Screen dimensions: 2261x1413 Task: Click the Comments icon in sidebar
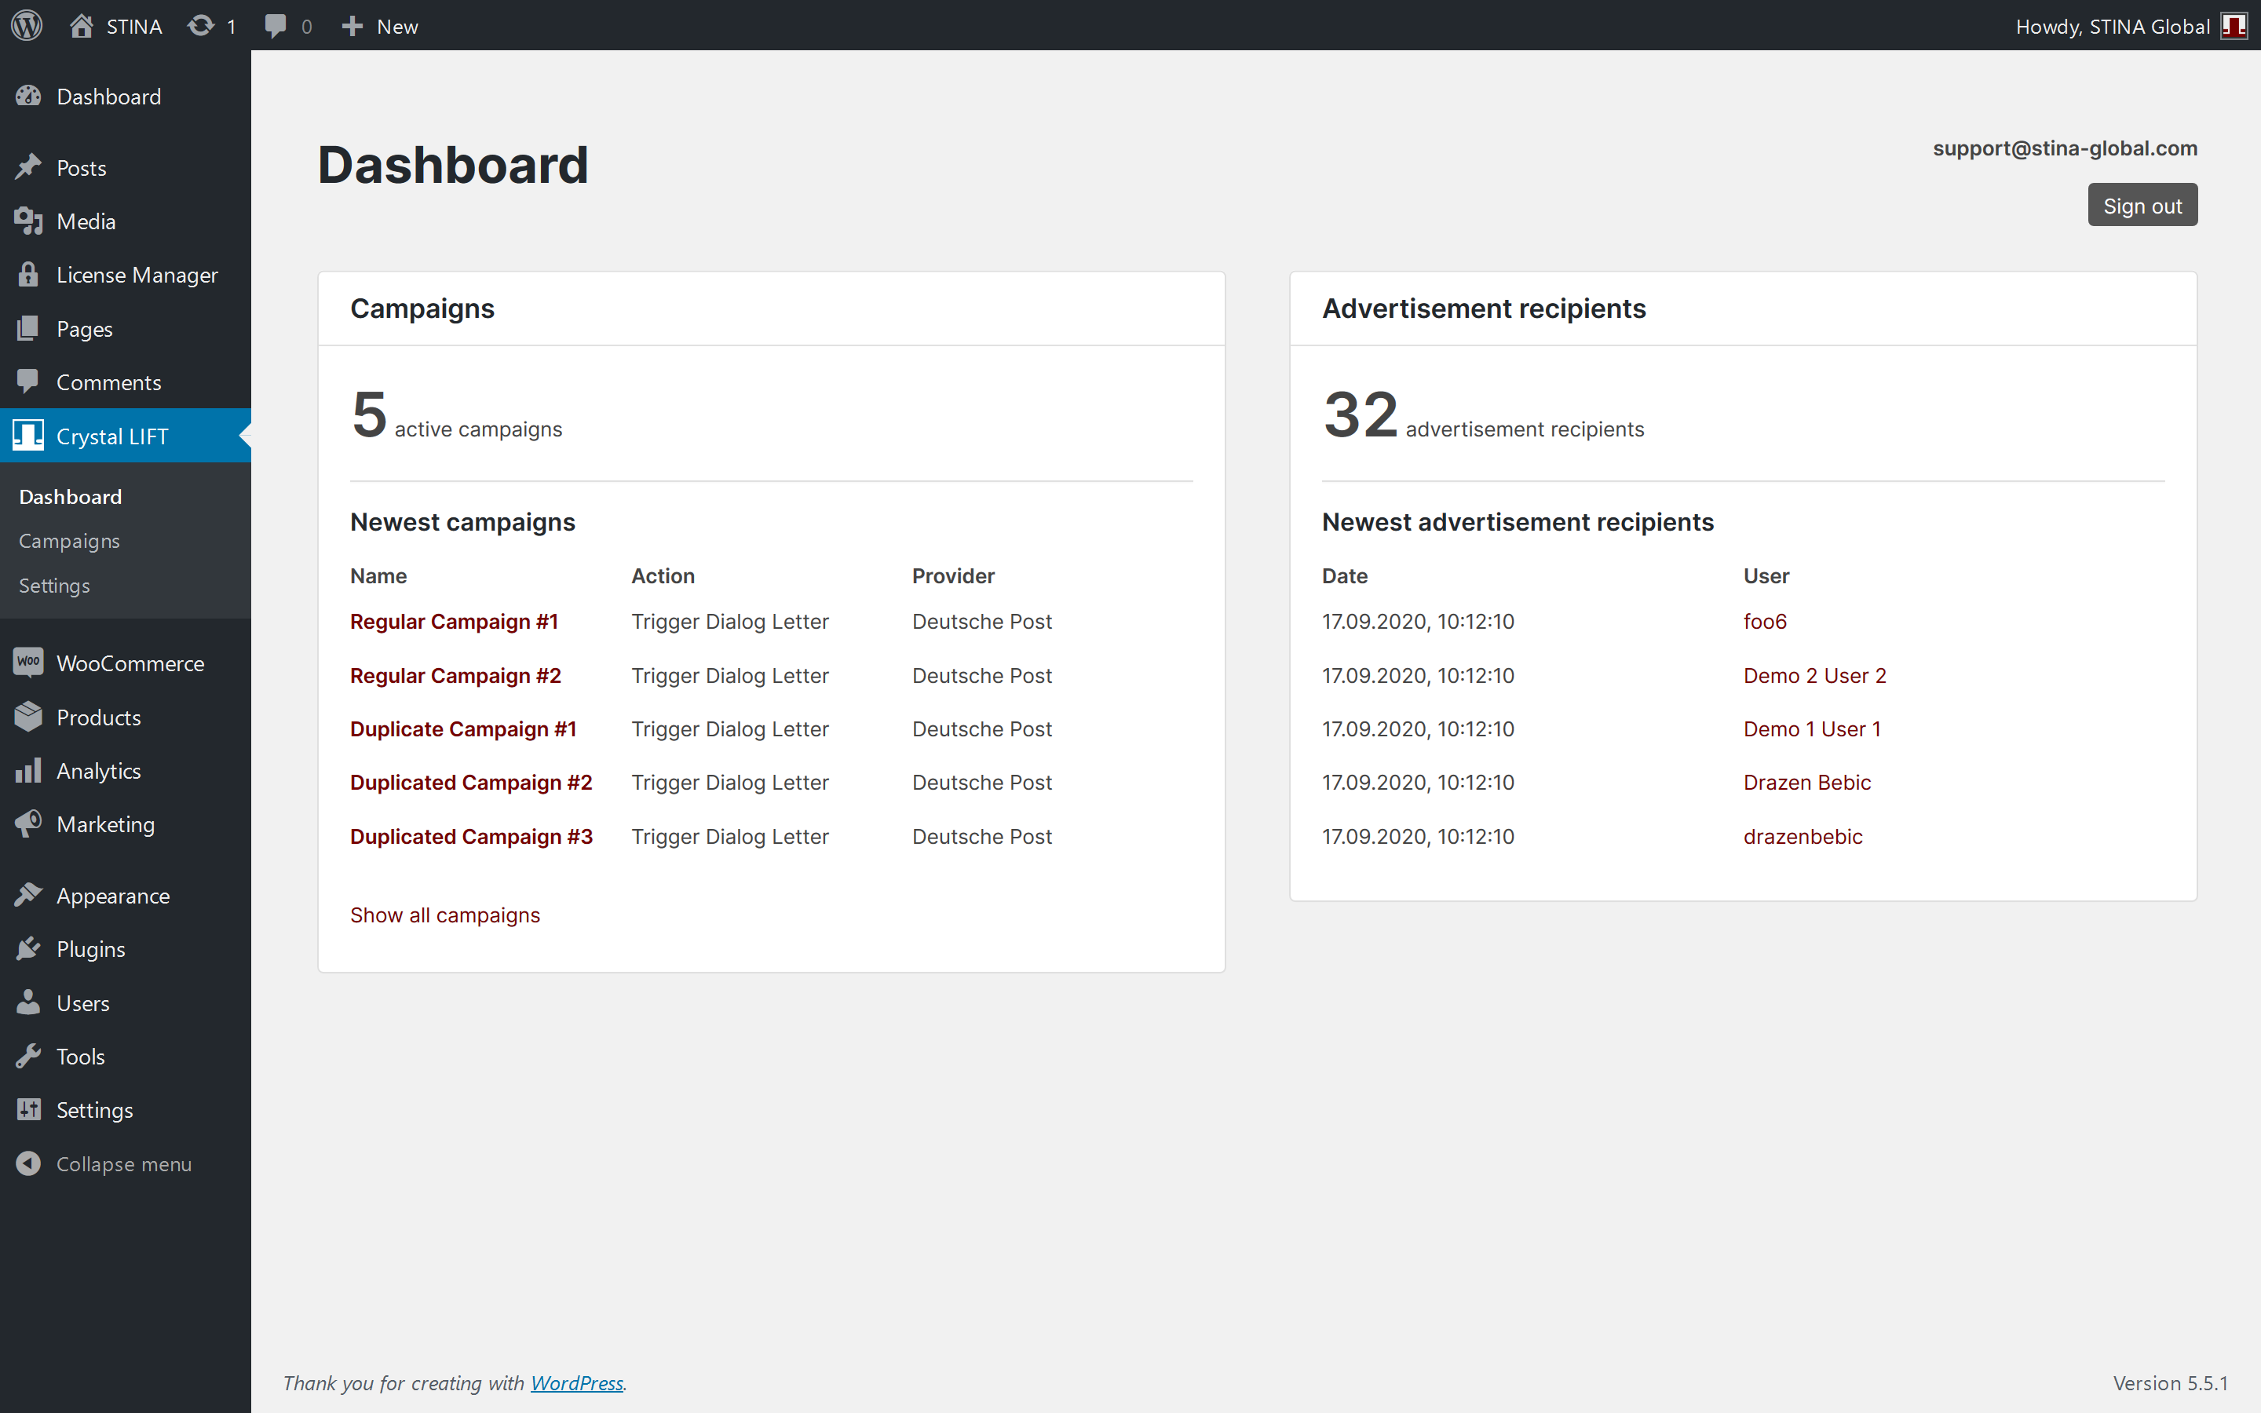(x=28, y=382)
